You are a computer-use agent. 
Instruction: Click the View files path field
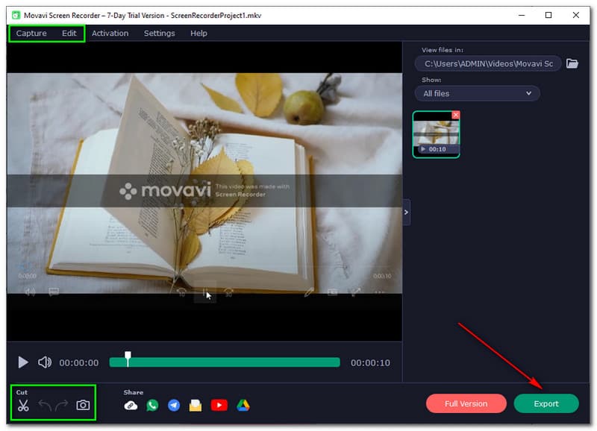(488, 63)
